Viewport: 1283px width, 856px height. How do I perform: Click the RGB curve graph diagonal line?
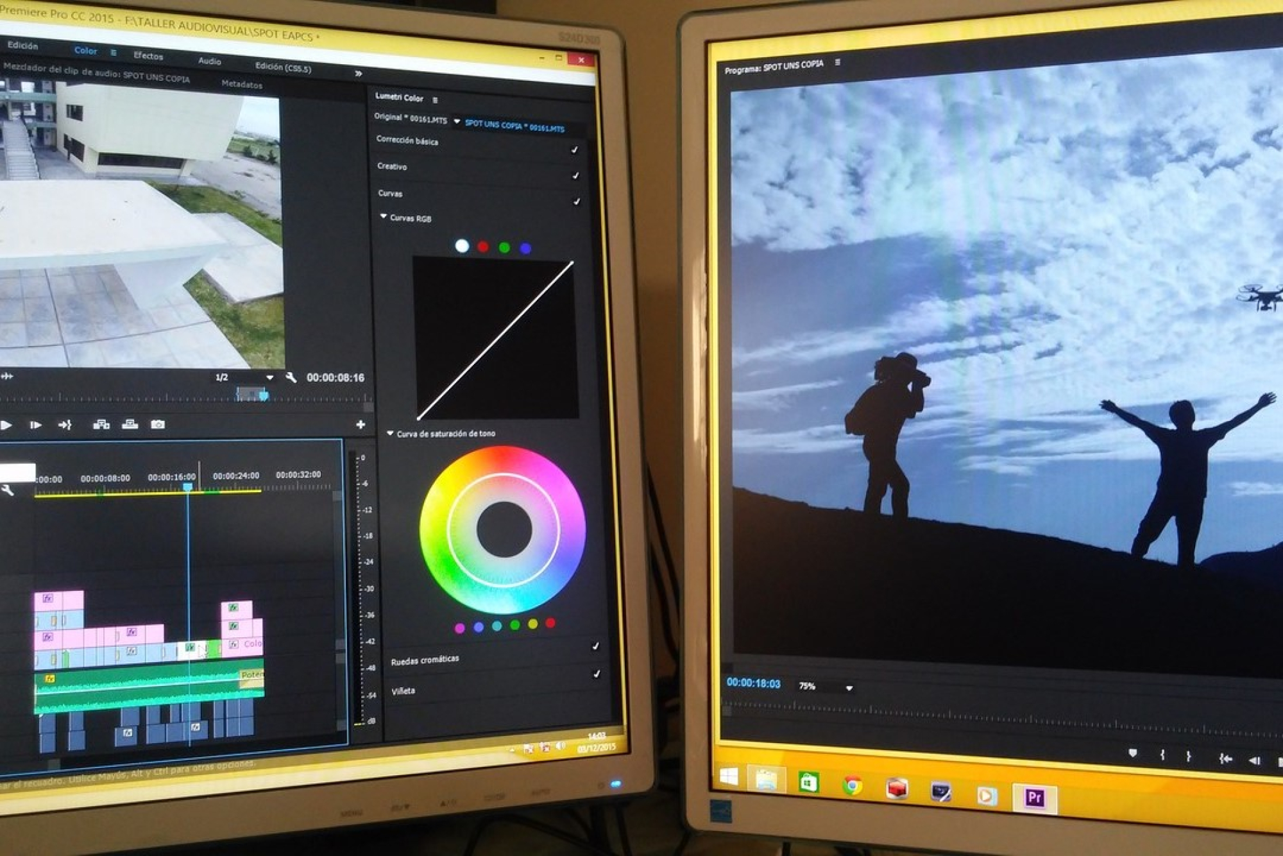495,340
